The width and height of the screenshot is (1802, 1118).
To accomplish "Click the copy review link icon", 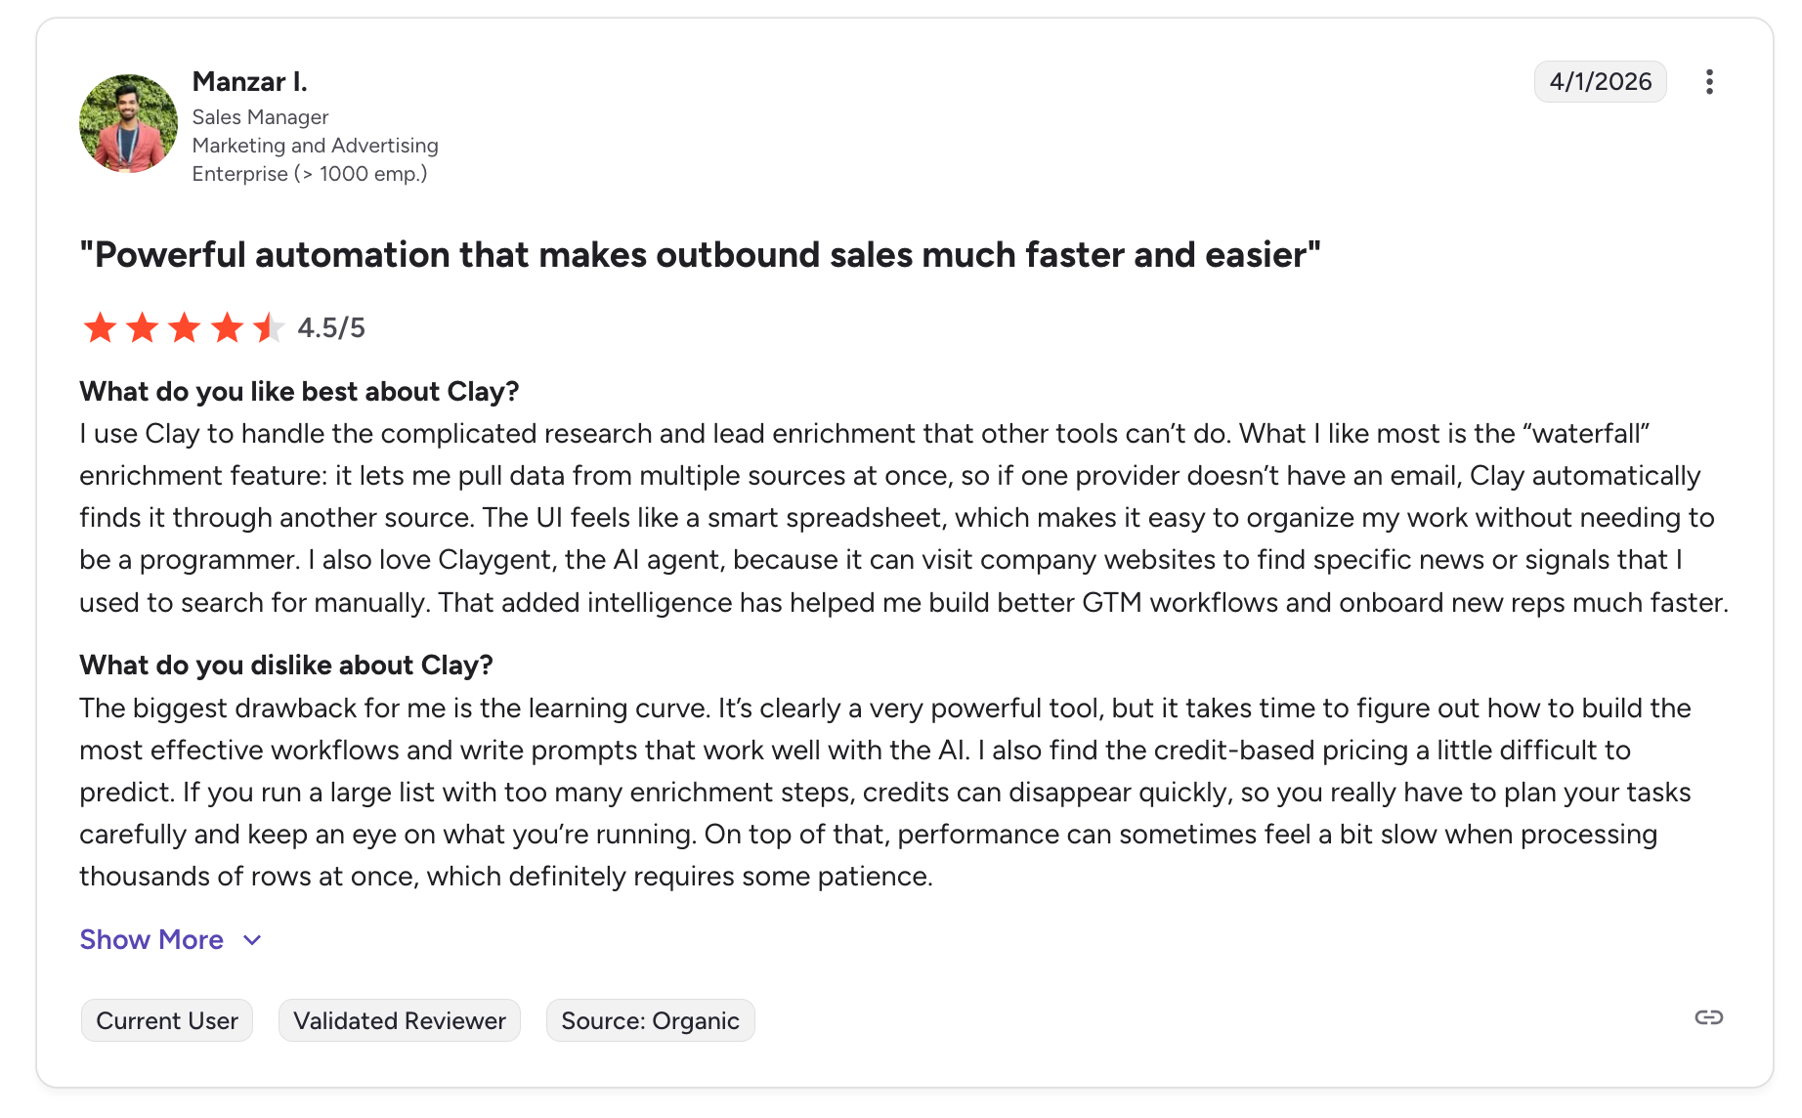I will click(1709, 1017).
